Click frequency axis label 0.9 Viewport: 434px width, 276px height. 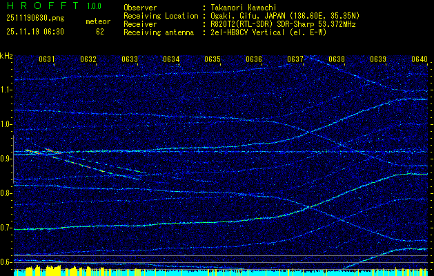6,159
